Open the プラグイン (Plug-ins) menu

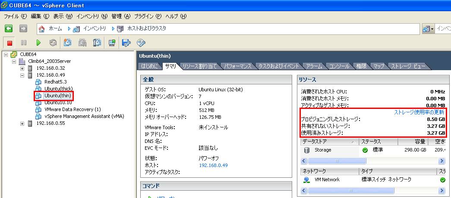148,16
